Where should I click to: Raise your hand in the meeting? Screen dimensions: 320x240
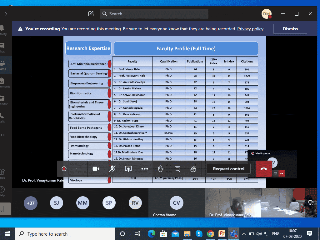pos(161,169)
